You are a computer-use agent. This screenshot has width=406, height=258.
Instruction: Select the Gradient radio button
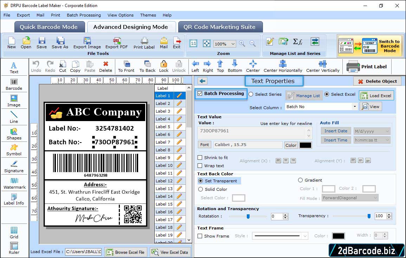tap(300, 180)
